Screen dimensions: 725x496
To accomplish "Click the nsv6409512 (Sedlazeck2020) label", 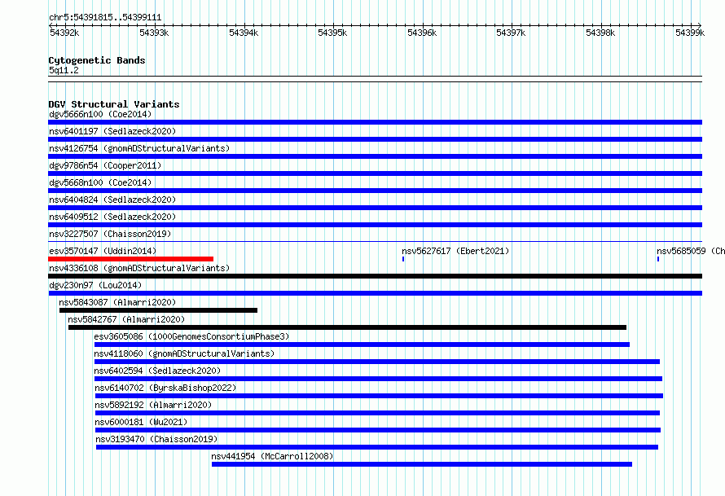I will 112,217.
